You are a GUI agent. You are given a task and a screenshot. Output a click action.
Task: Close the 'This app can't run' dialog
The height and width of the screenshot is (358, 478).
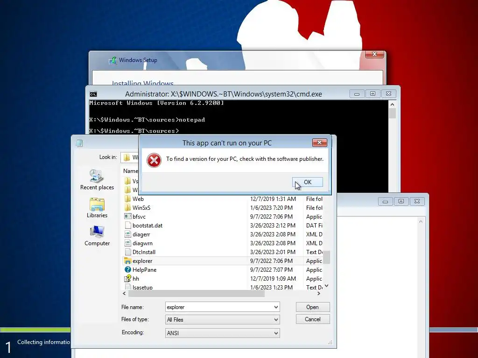coord(319,143)
